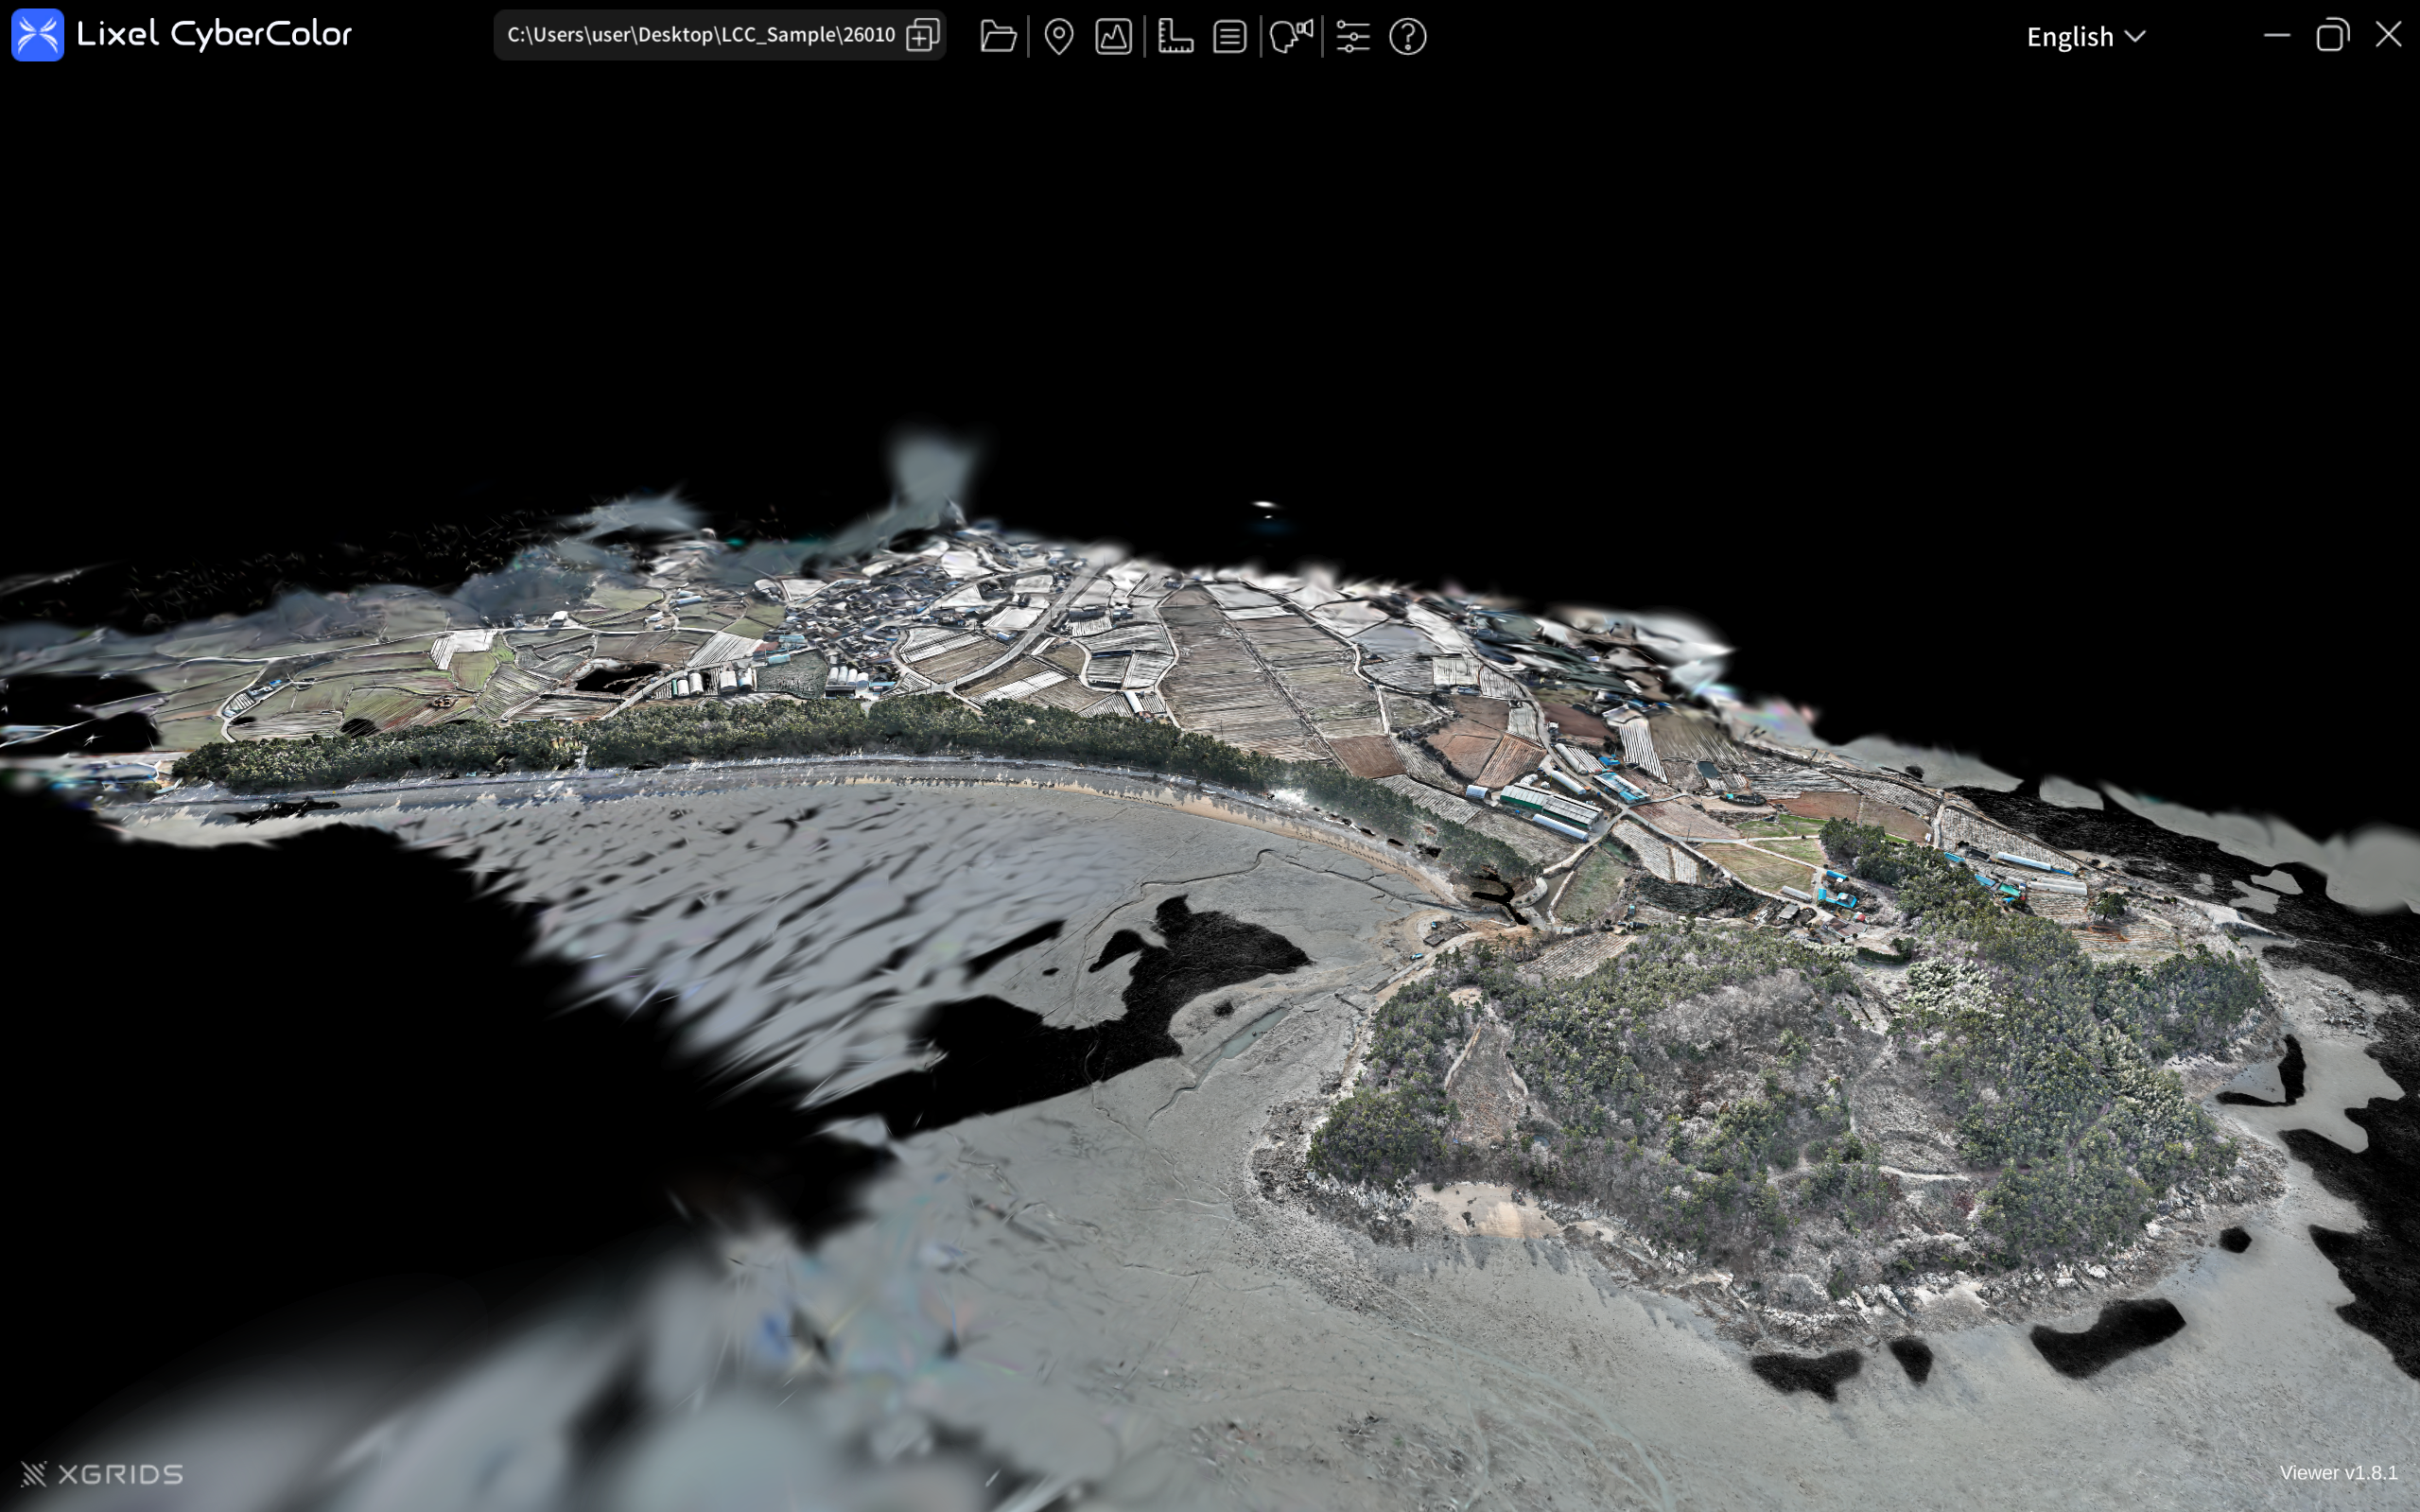Click the LCC_Sample file path field
2420x1512 pixels.
pos(700,35)
